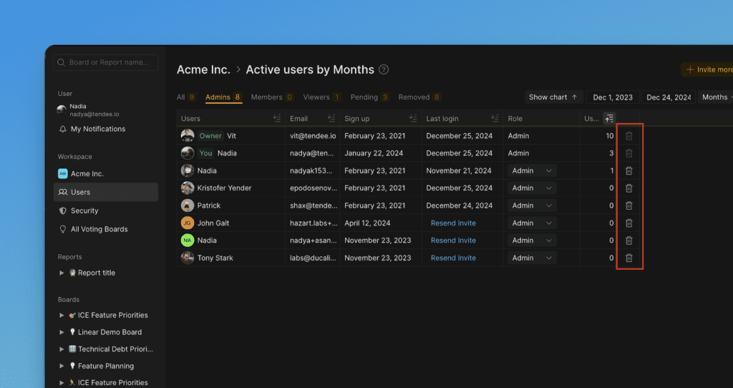Open the Months period dropdown

714,97
